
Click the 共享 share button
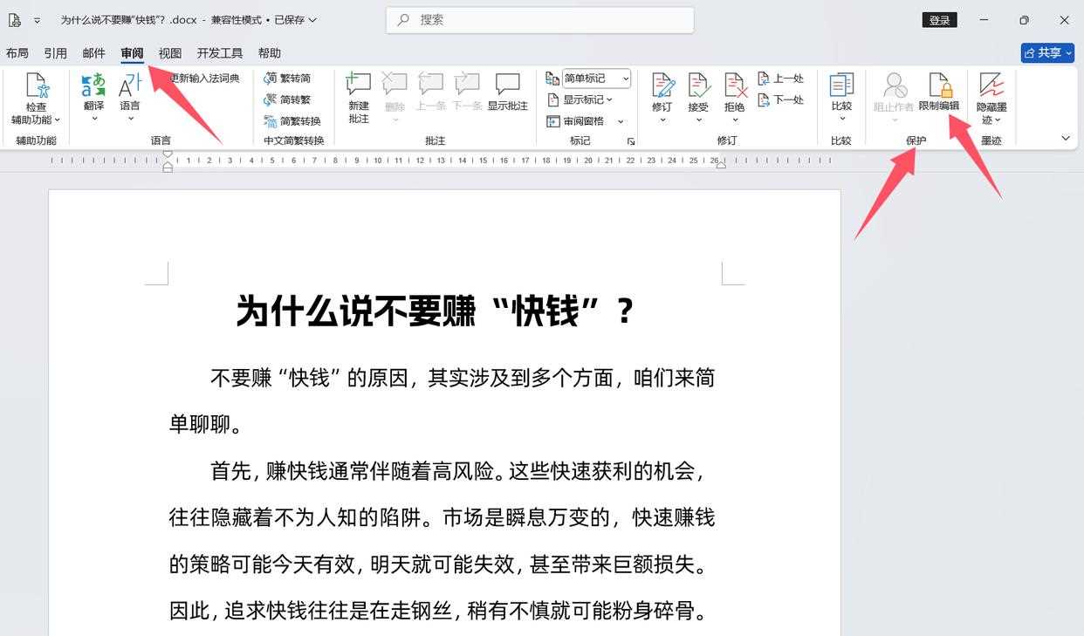(1046, 52)
